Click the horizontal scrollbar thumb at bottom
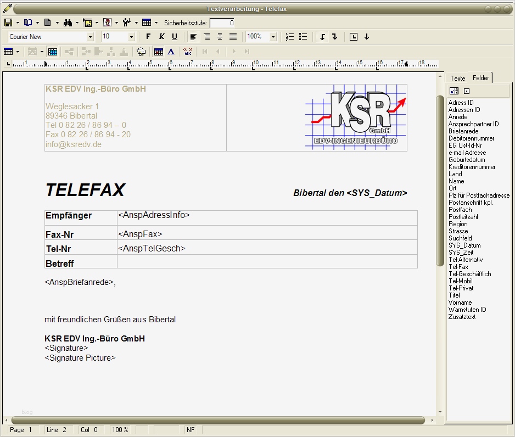The width and height of the screenshot is (515, 437). click(x=218, y=420)
